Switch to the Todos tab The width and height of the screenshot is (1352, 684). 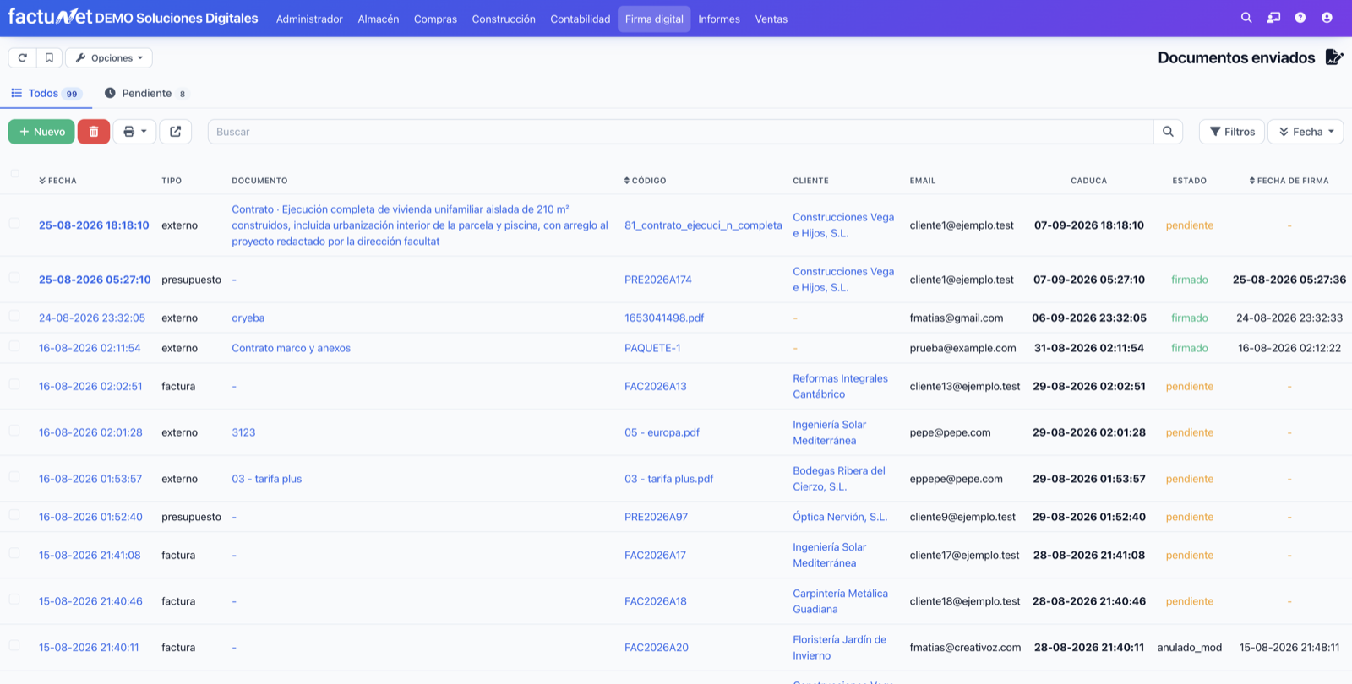(x=46, y=93)
